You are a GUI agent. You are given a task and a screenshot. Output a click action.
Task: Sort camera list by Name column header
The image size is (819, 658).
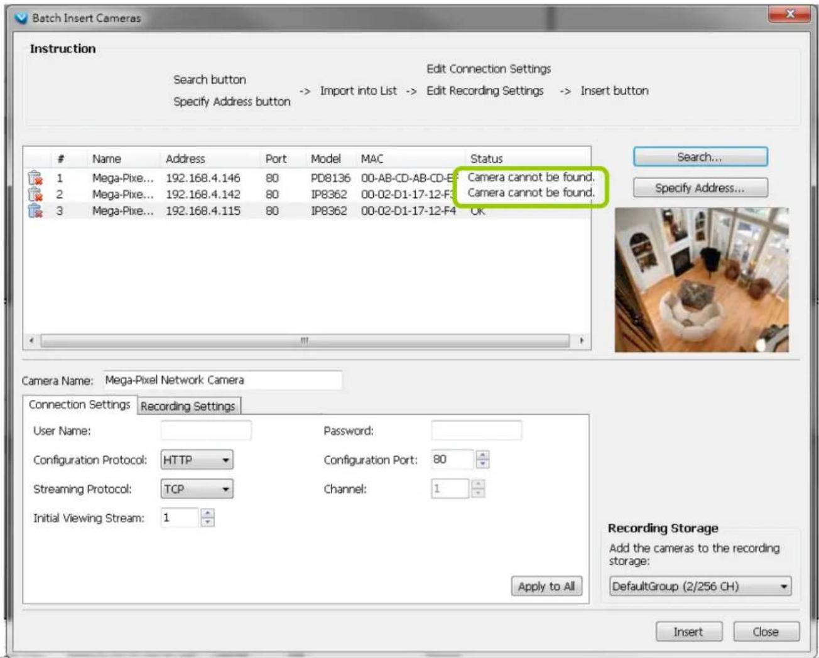(107, 159)
